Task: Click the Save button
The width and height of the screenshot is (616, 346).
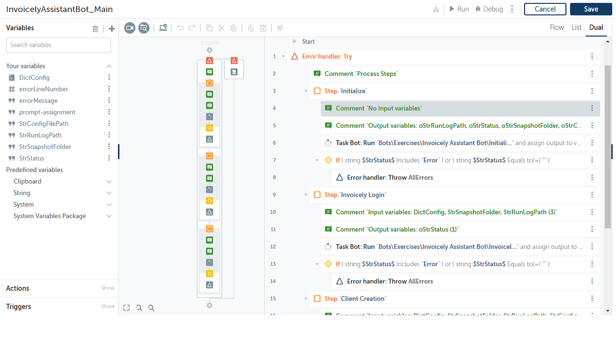Action: pos(591,9)
